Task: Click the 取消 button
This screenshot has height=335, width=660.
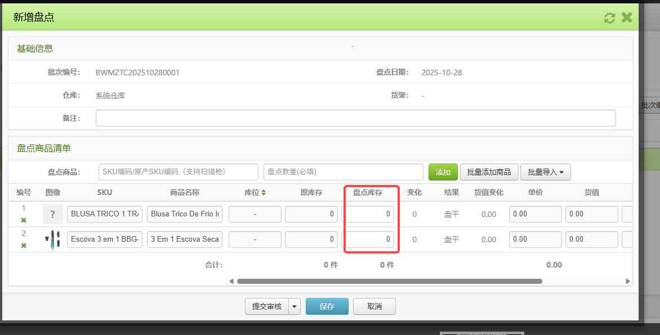Action: 374,306
